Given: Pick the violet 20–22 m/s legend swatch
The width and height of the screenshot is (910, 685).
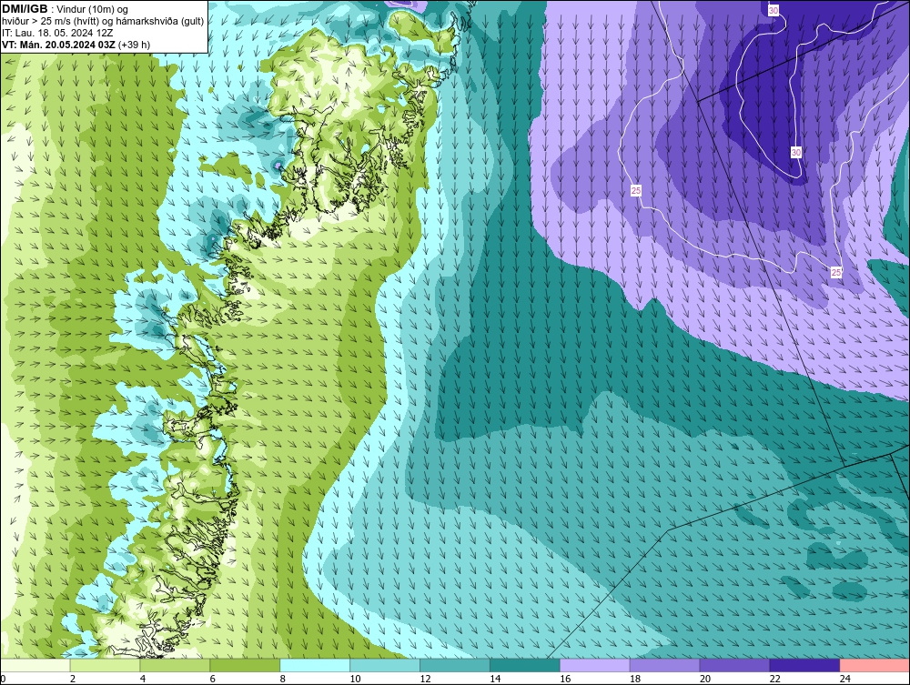Looking at the screenshot, I should pos(734,665).
